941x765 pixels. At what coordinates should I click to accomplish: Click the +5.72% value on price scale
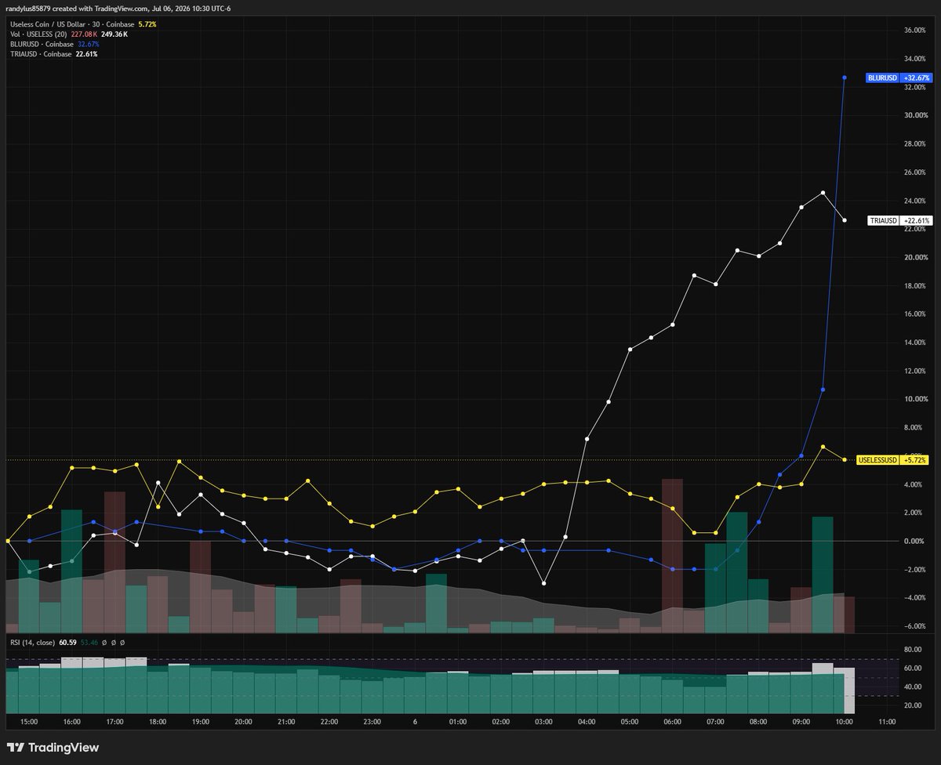tap(914, 460)
